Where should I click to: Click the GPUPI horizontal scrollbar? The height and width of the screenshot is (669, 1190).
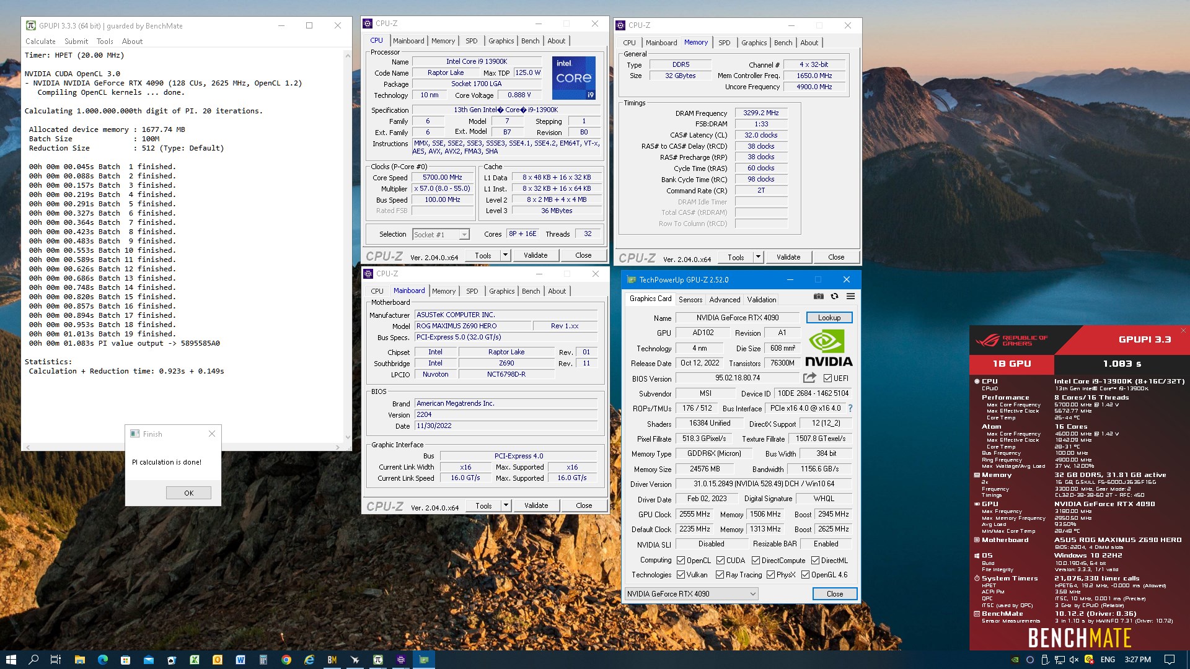tap(182, 447)
